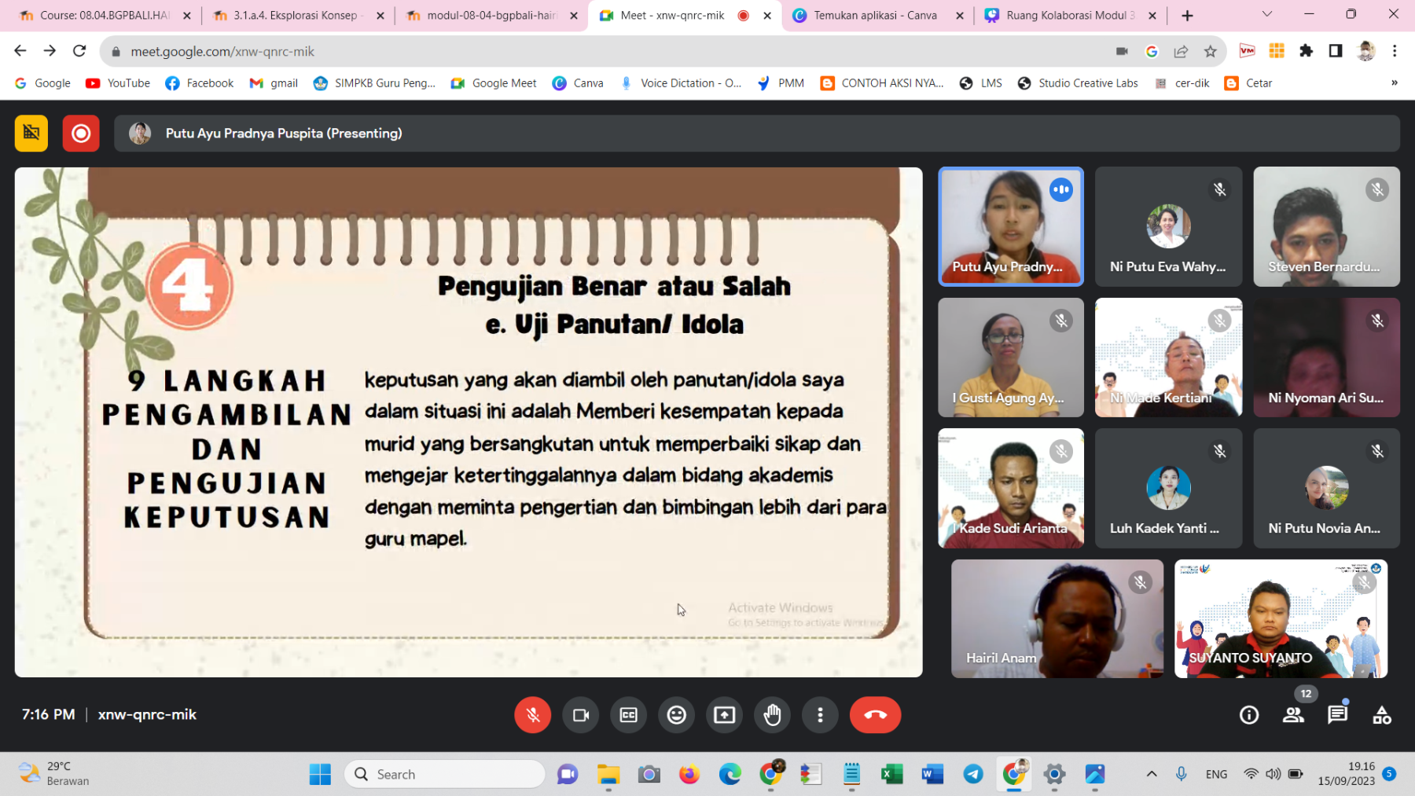Turn on closed captions

click(x=629, y=715)
